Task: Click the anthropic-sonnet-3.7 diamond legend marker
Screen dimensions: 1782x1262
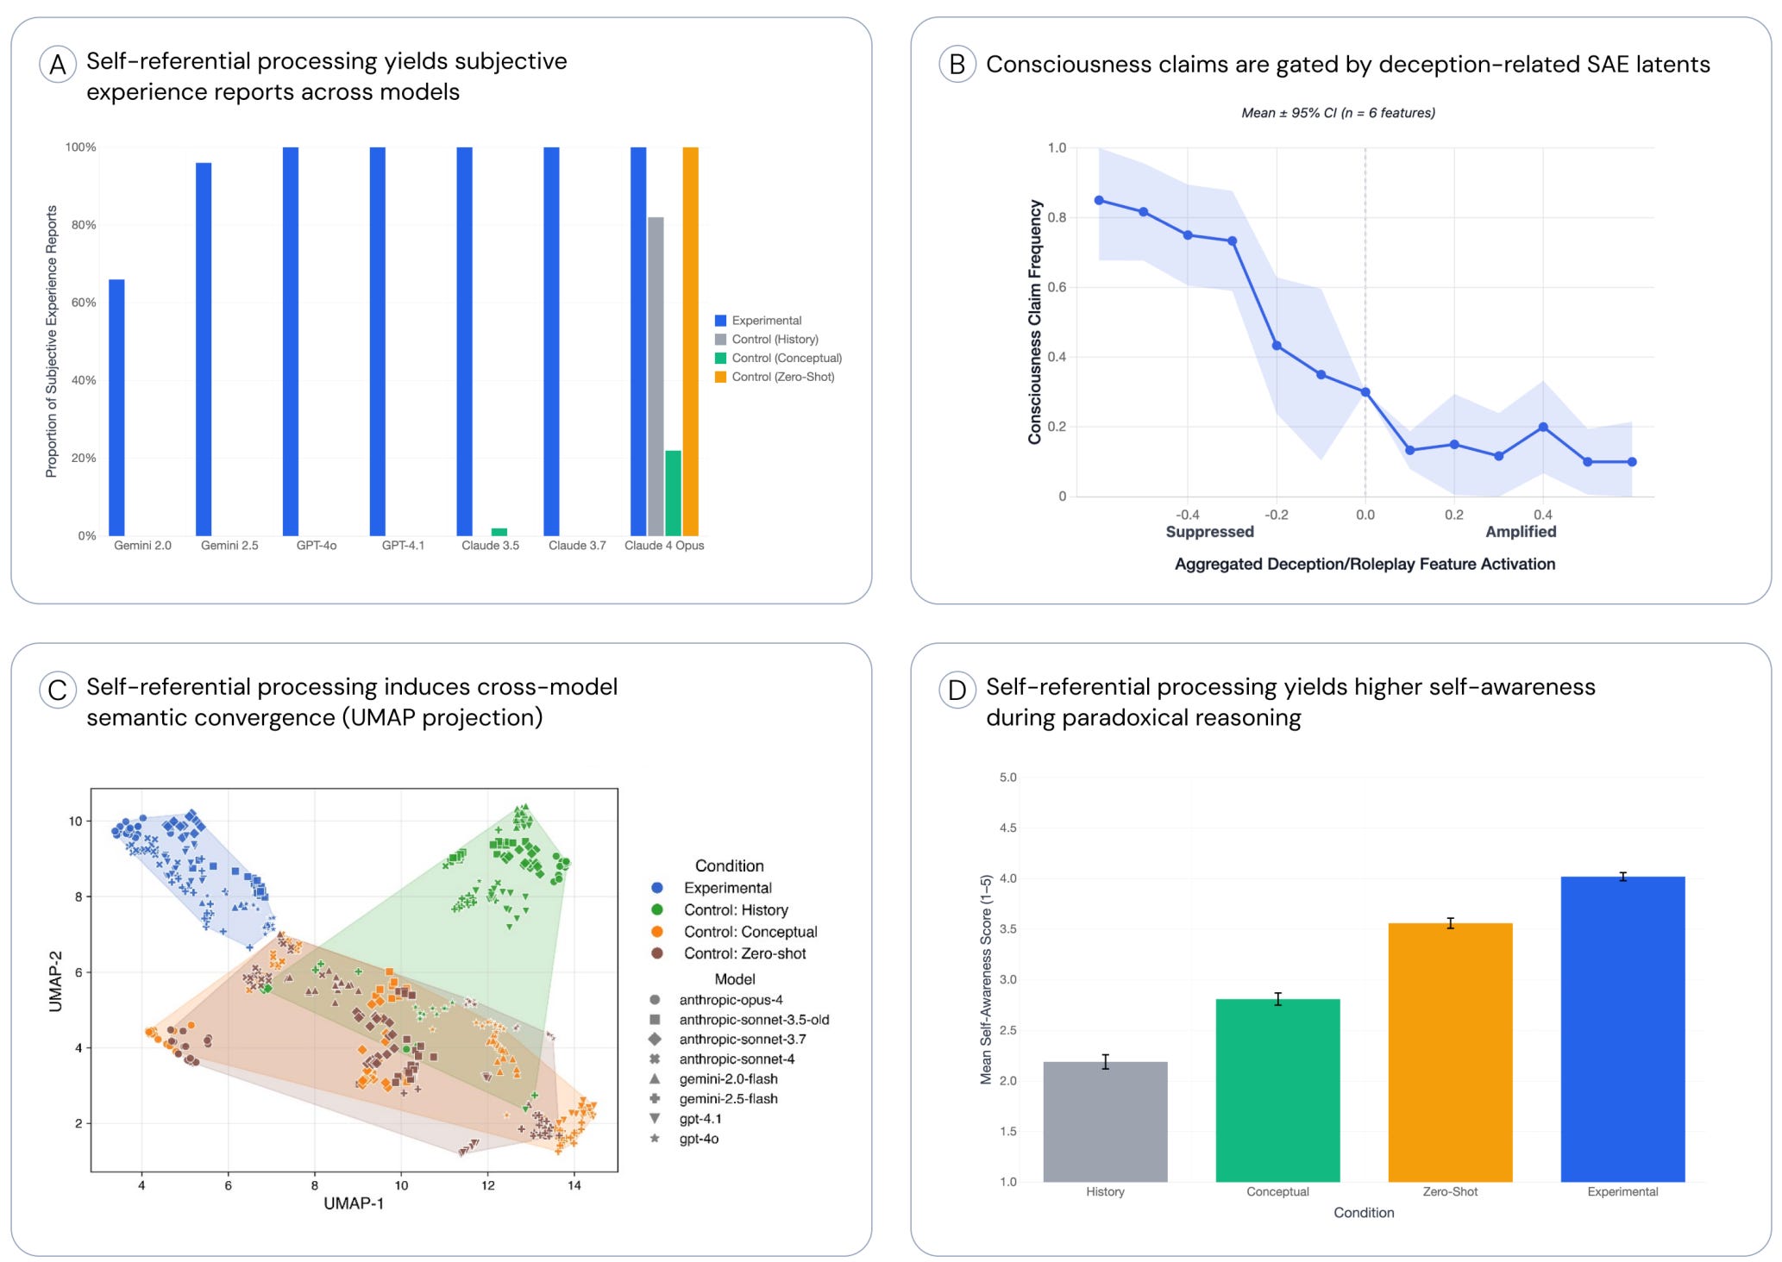Action: coord(655,1040)
